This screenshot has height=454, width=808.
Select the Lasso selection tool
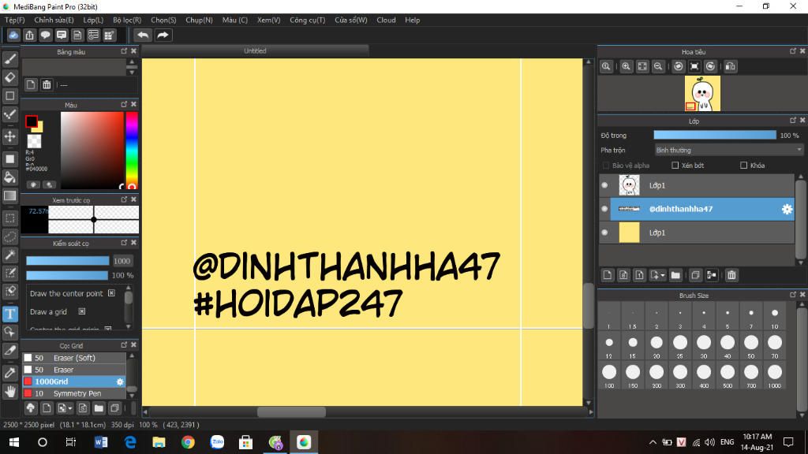coord(9,236)
